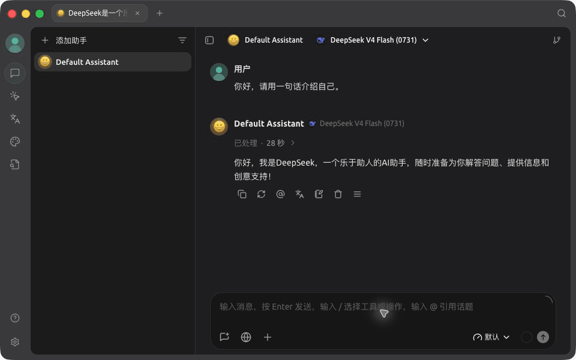
Task: Focus the message input field
Action: pyautogui.click(x=382, y=307)
